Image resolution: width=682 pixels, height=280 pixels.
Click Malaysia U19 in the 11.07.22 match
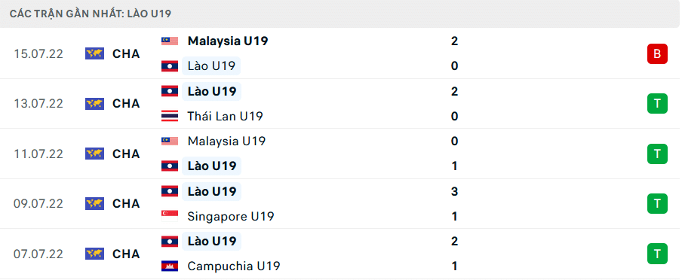pos(226,141)
